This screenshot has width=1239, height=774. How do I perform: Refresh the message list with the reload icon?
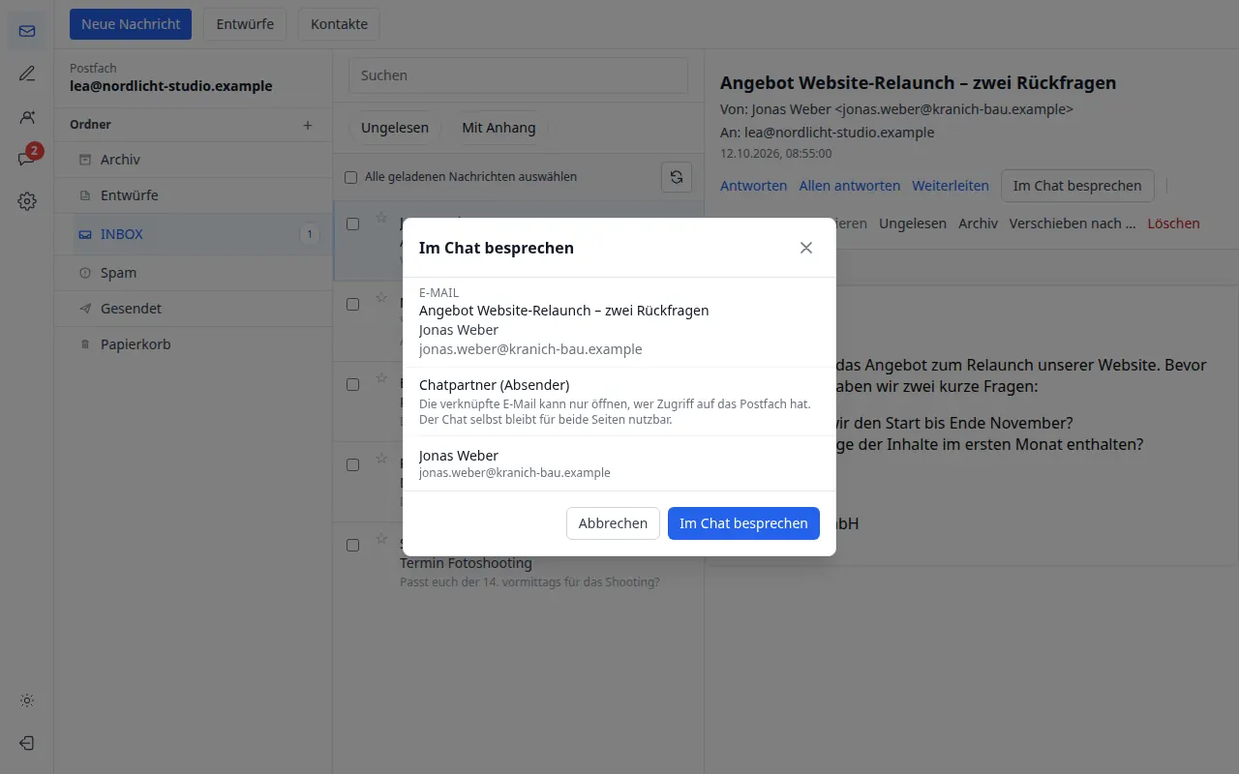pos(677,177)
